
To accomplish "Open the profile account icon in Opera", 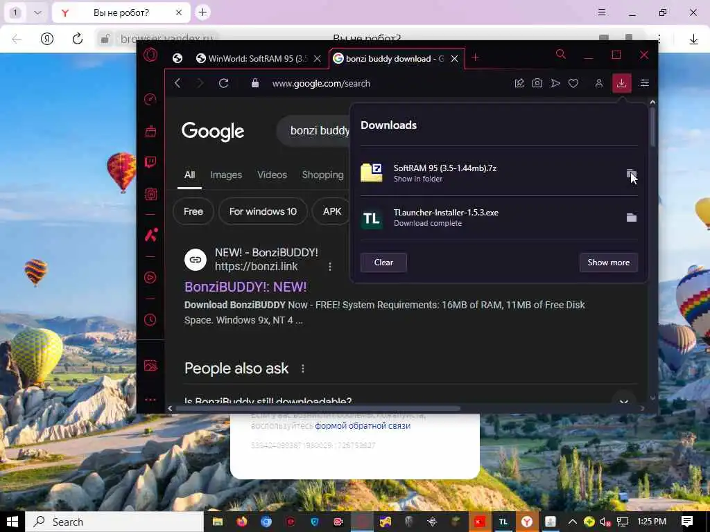I will click(x=598, y=83).
